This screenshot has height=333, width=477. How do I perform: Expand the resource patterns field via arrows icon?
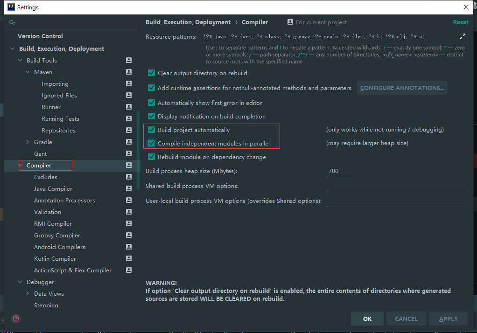[x=463, y=36]
